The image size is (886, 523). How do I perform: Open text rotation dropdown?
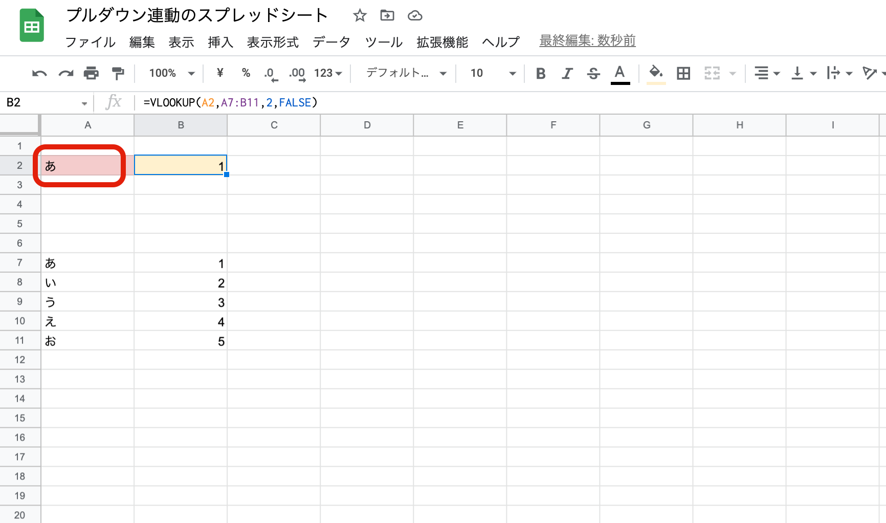click(874, 74)
